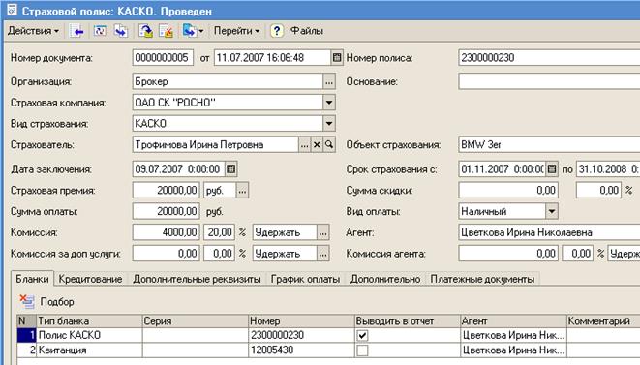Expand the Вид страхования dropdown
The image size is (640, 365).
(x=329, y=123)
